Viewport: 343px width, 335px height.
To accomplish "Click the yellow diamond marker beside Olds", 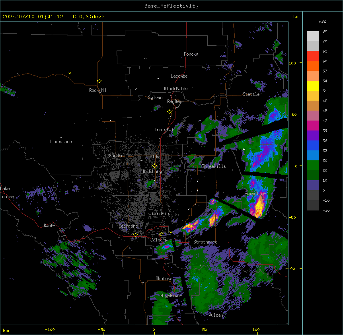I will [x=154, y=166].
